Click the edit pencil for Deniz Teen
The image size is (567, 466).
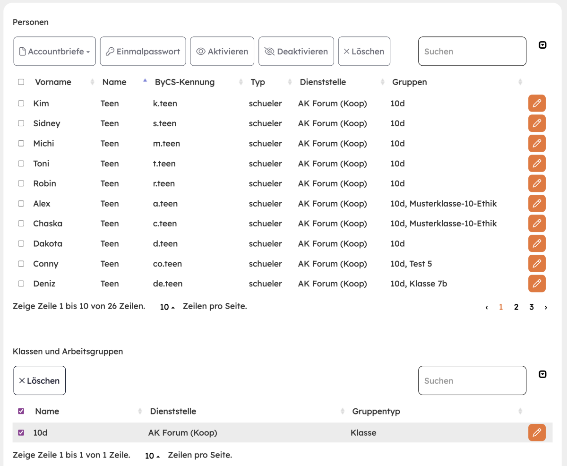click(x=536, y=284)
